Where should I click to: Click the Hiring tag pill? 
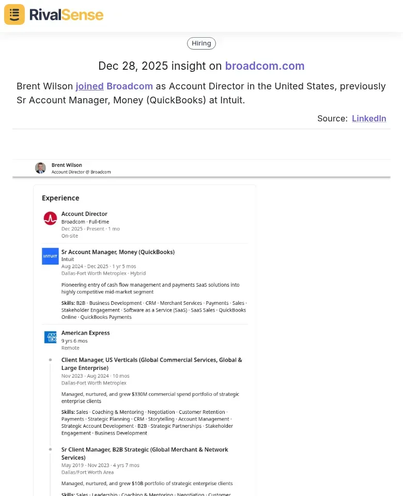click(x=201, y=43)
